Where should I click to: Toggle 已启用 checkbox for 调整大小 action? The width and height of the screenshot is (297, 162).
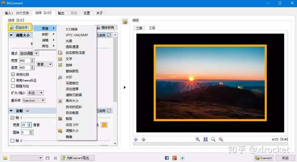coord(109,35)
